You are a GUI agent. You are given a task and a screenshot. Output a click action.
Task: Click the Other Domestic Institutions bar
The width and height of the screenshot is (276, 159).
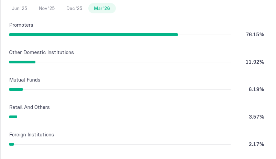tap(22, 62)
